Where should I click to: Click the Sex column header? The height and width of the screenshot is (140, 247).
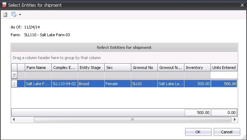click(x=118, y=68)
